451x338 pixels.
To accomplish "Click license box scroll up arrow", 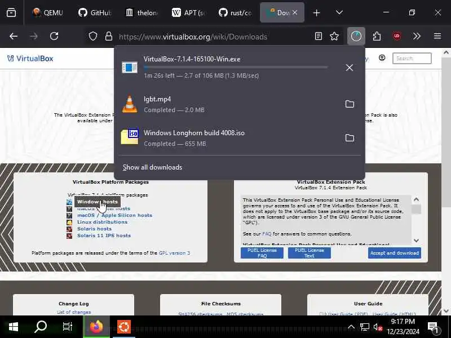I will (416, 199).
